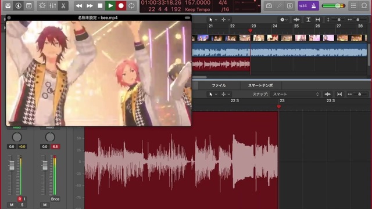Switch to the スマートテンポ tab
The width and height of the screenshot is (372, 209).
pyautogui.click(x=260, y=85)
